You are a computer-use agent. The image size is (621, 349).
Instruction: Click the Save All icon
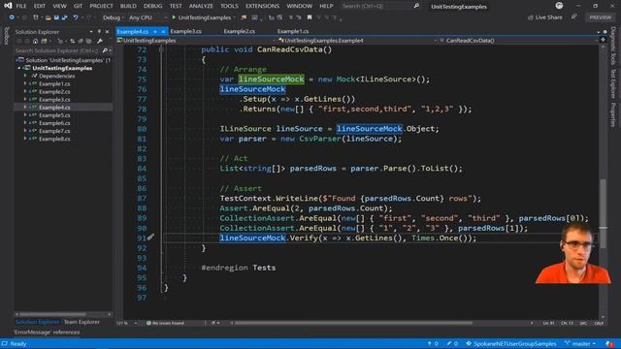(65, 17)
